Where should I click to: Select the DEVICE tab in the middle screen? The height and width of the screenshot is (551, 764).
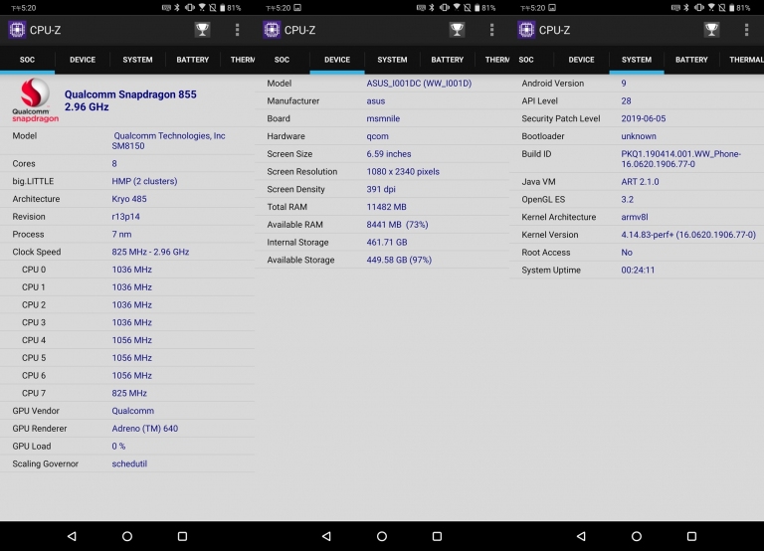337,60
